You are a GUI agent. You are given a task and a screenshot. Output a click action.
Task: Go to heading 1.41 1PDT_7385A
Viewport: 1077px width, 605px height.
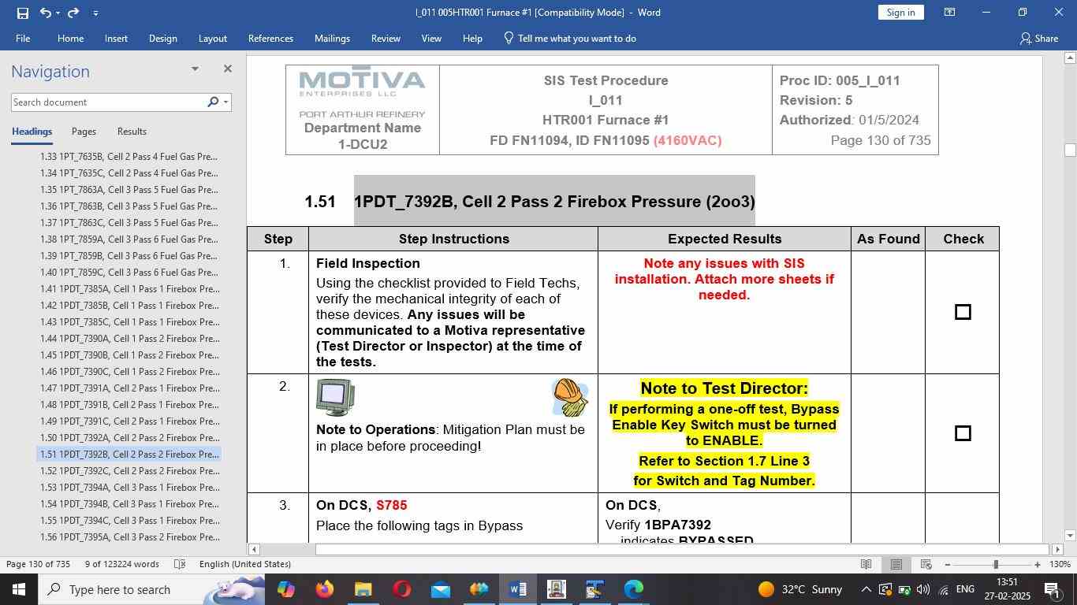tap(129, 289)
